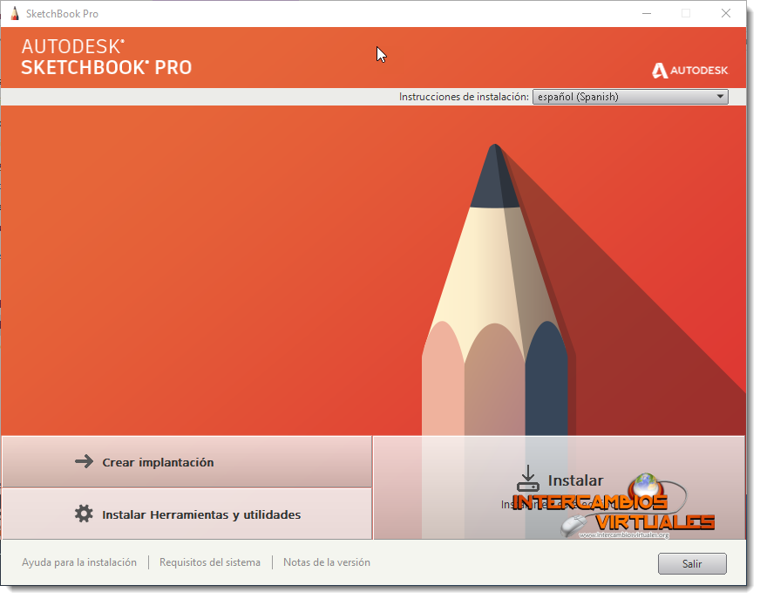Click the Instrucciones de instalación label
The width and height of the screenshot is (760, 599).
pyautogui.click(x=464, y=97)
